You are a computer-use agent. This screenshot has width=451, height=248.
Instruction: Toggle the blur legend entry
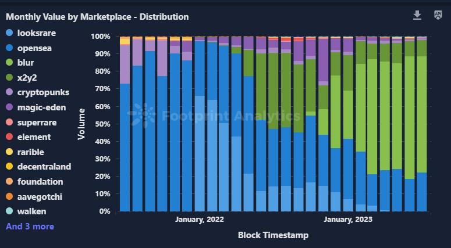tap(26, 63)
